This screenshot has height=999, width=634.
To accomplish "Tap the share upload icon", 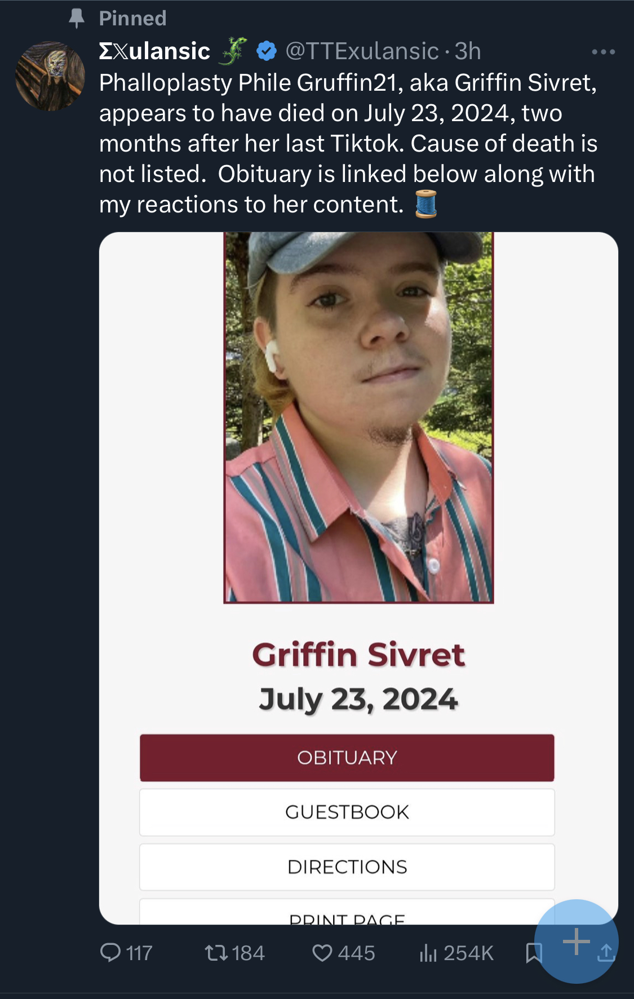I will point(606,953).
